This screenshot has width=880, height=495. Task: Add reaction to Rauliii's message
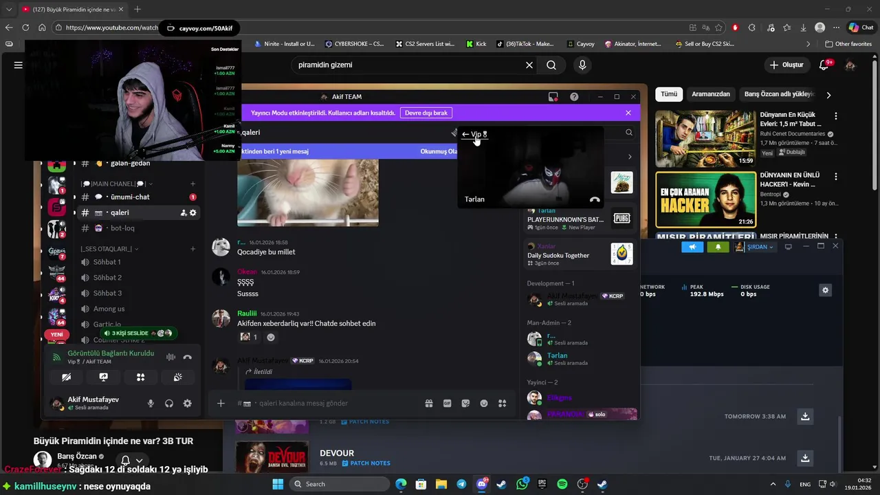(271, 337)
